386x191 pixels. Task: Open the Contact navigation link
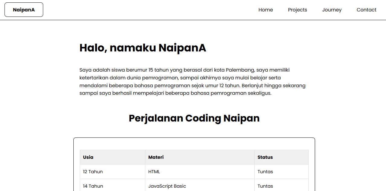click(x=366, y=10)
